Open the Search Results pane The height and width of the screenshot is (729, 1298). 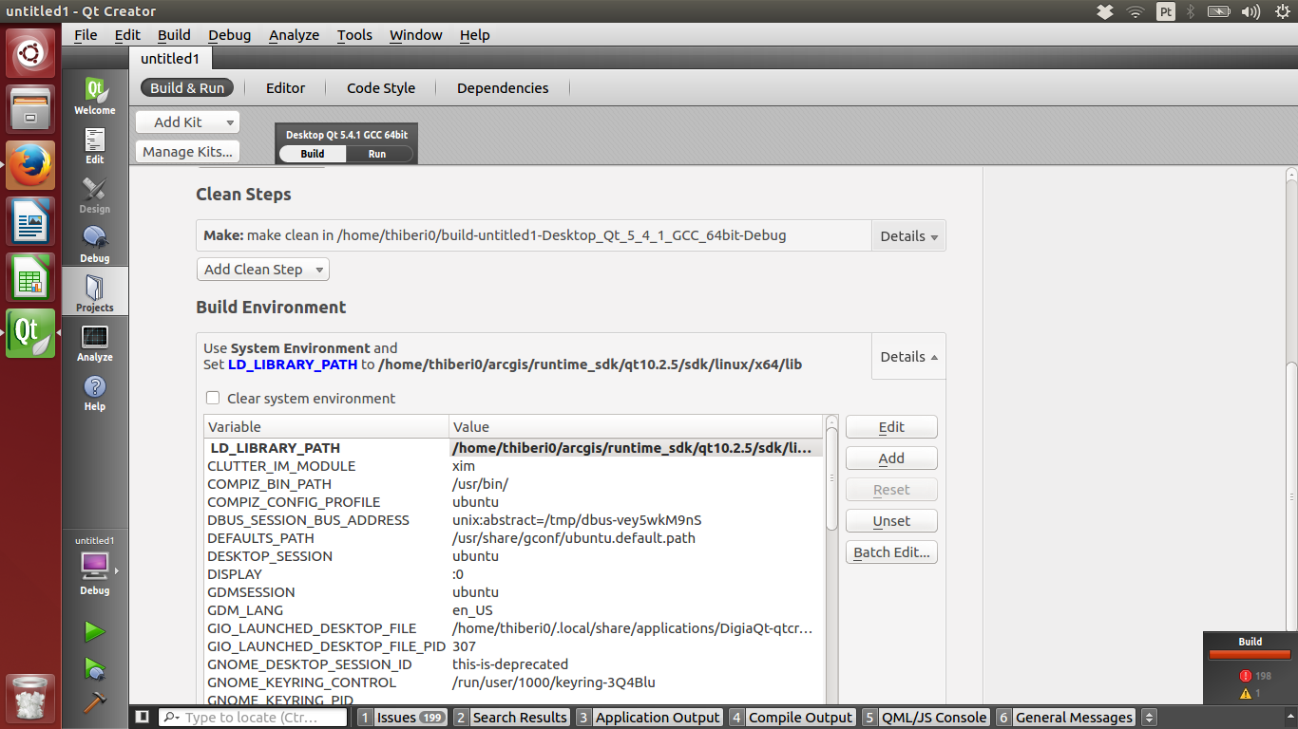tap(511, 718)
